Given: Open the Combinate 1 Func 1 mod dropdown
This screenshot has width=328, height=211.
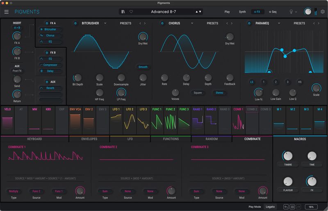Looking at the screenshot, I should (59, 191).
